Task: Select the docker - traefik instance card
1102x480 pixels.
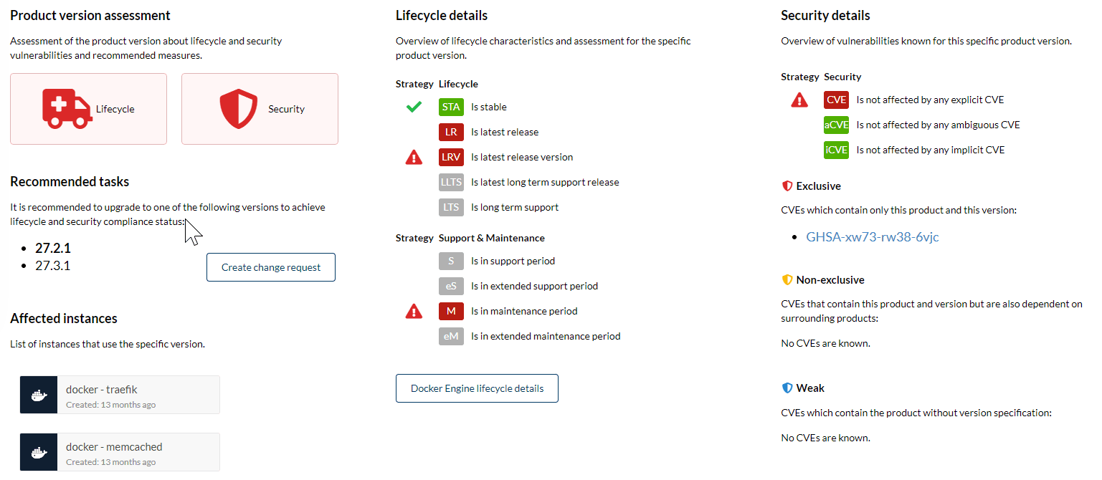Action: pos(120,395)
